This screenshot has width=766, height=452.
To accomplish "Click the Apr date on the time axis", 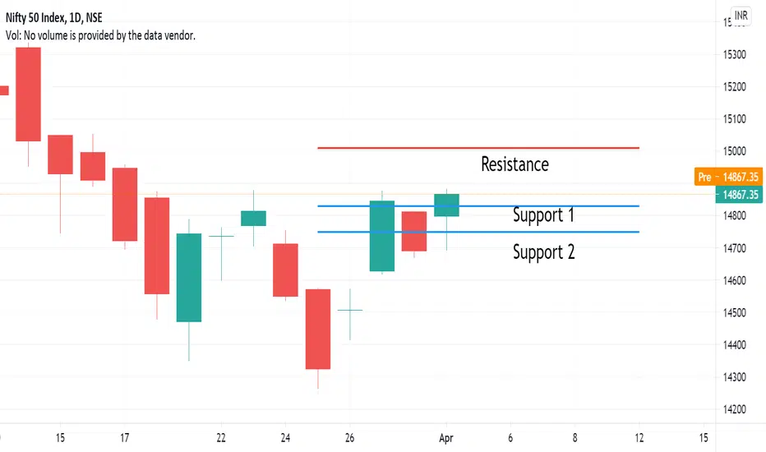I will (x=446, y=438).
